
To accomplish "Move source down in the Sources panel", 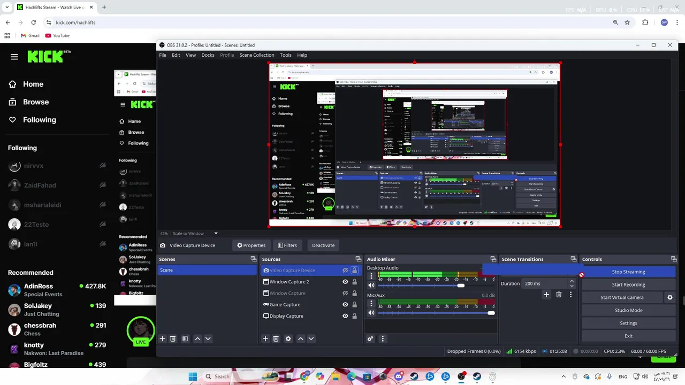I will [x=311, y=338].
